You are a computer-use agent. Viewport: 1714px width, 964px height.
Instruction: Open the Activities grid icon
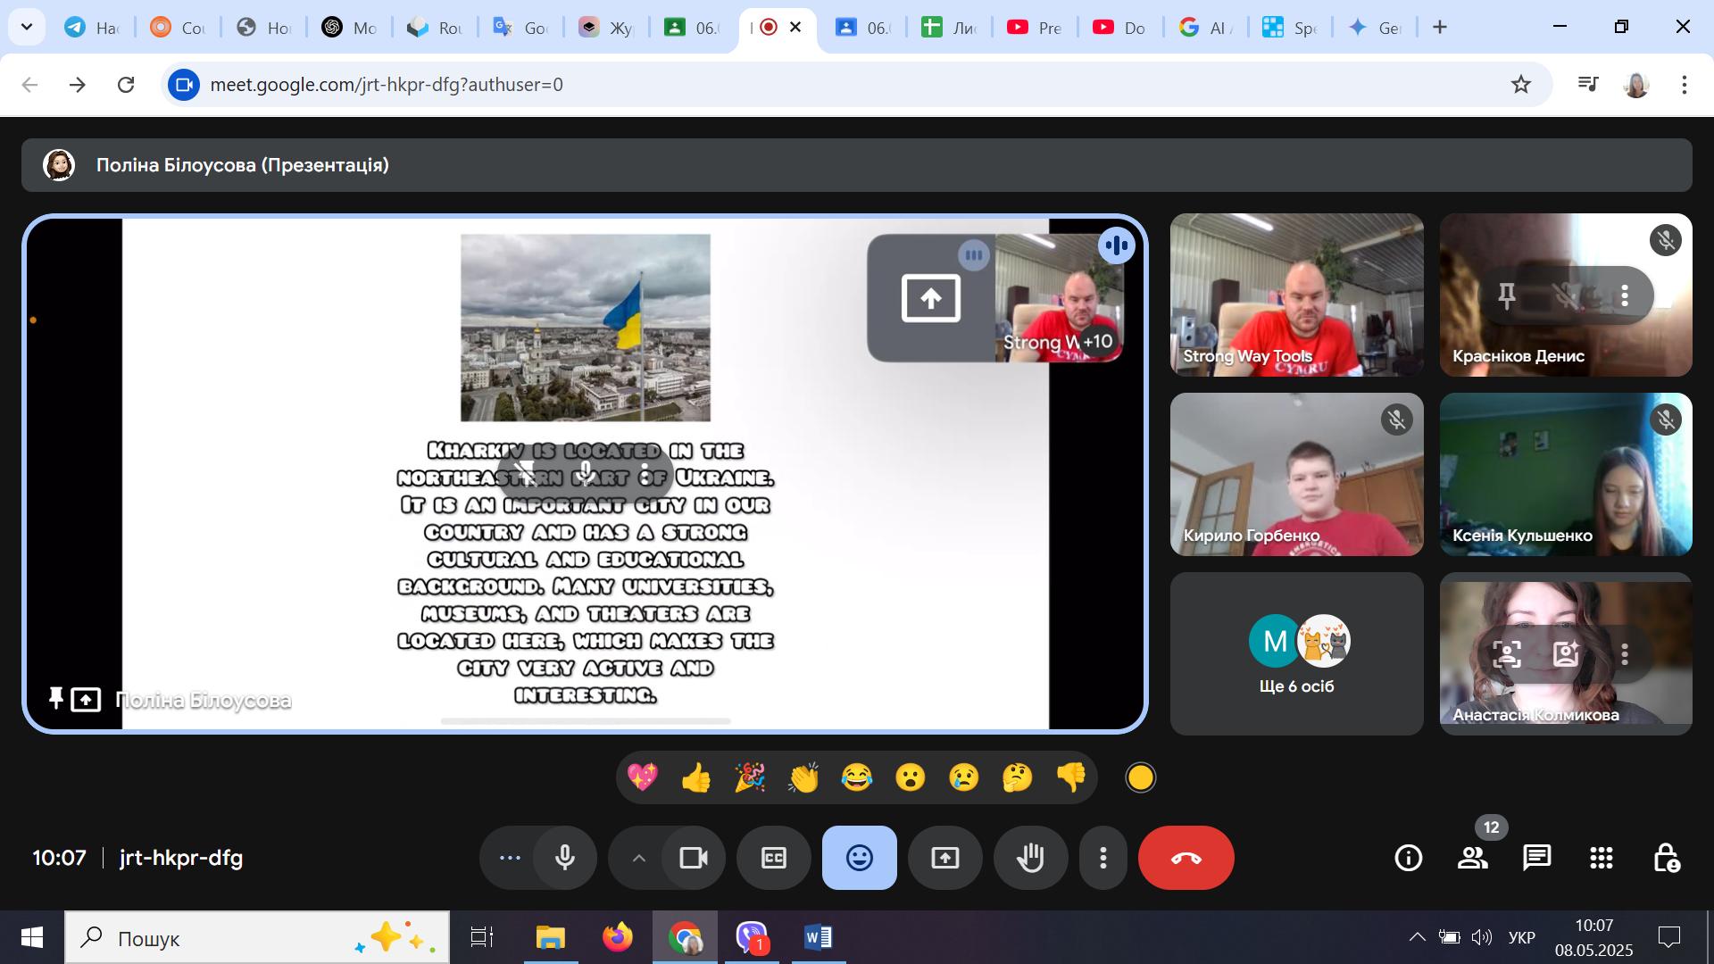point(1601,858)
